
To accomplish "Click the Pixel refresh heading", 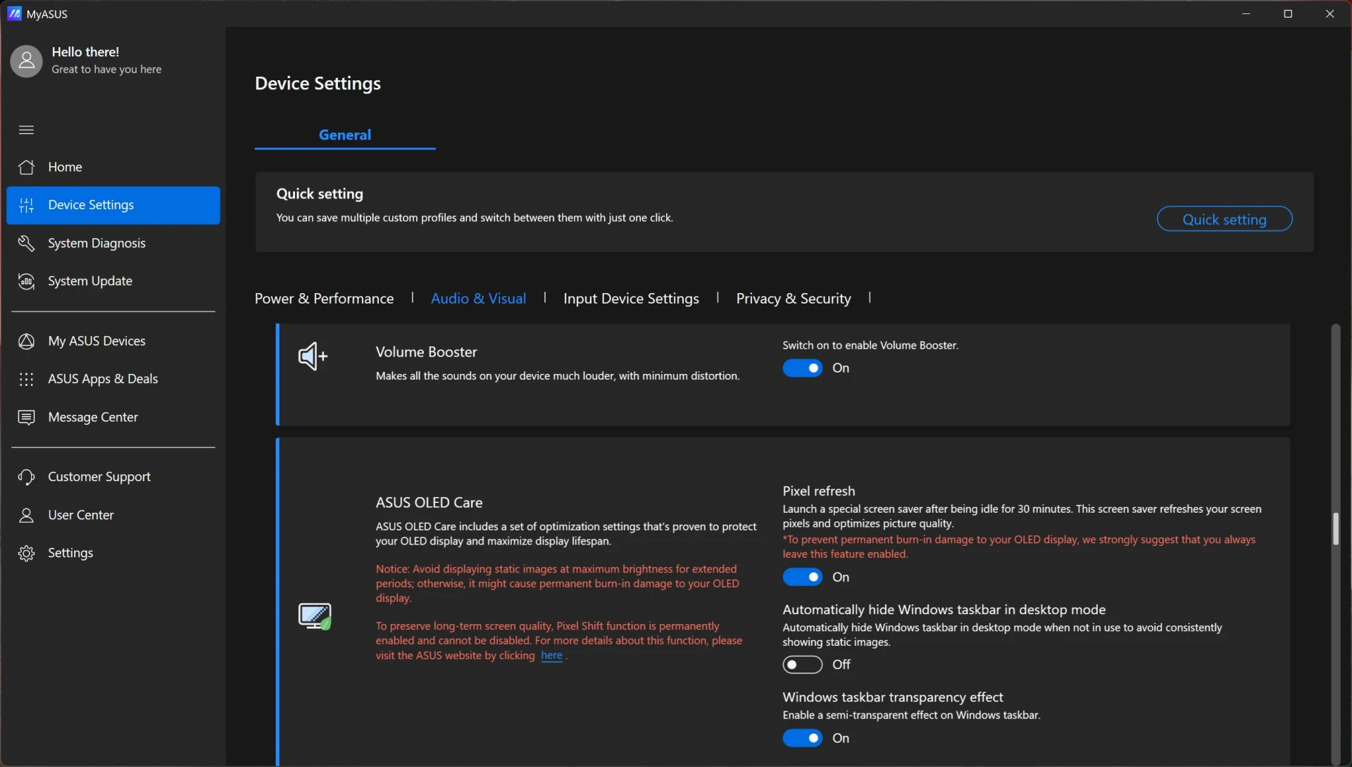I will click(818, 491).
